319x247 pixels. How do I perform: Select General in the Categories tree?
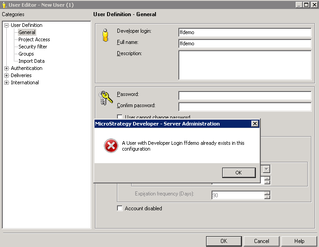(27, 32)
